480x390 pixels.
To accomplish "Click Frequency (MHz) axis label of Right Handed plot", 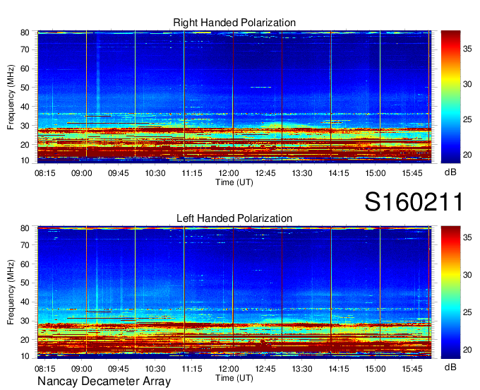I will 11,97.
